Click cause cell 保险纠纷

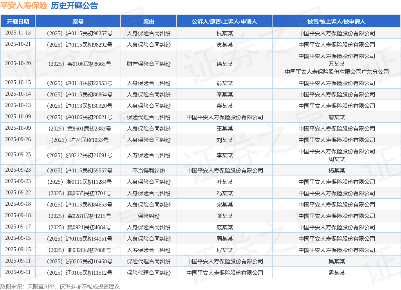pyautogui.click(x=148, y=216)
